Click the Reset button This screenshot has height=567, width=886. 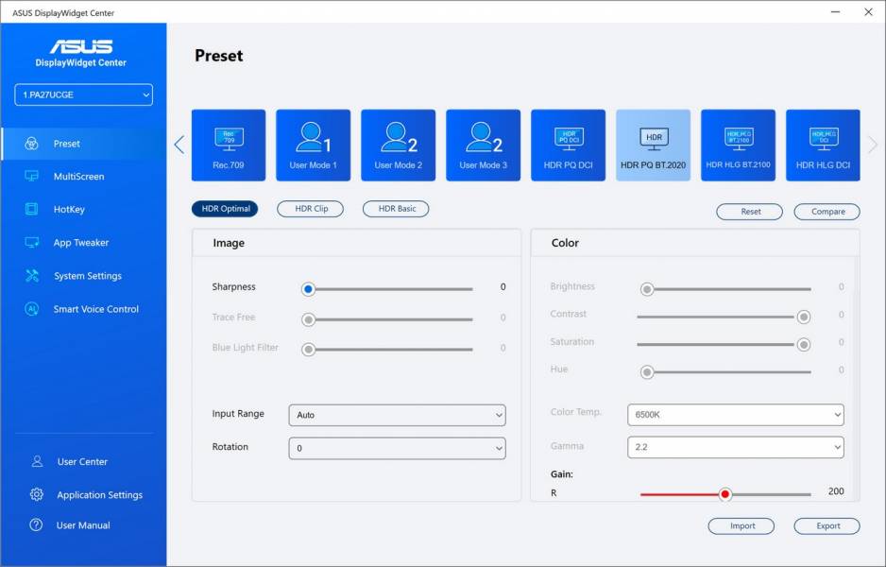tap(749, 212)
